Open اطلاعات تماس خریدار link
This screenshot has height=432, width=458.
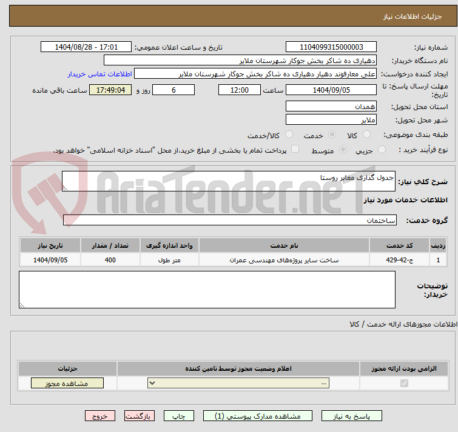(x=100, y=74)
